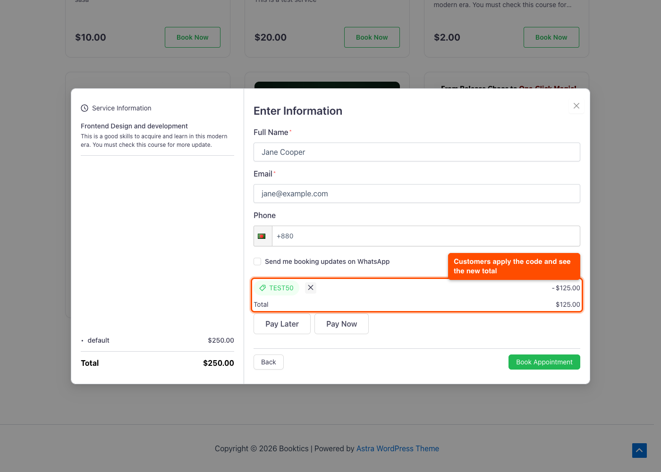Open the country flag selector for phone

point(263,236)
